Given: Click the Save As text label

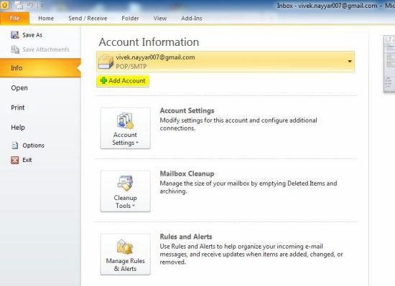Looking at the screenshot, I should pos(32,35).
